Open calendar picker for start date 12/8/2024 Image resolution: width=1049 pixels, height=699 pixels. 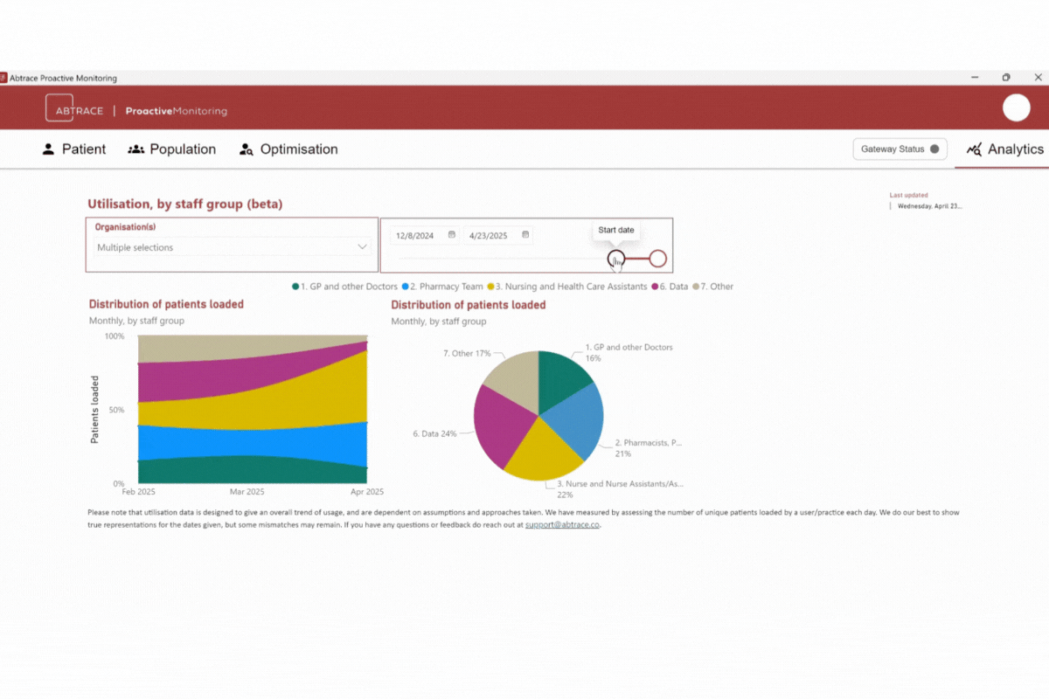tap(452, 235)
